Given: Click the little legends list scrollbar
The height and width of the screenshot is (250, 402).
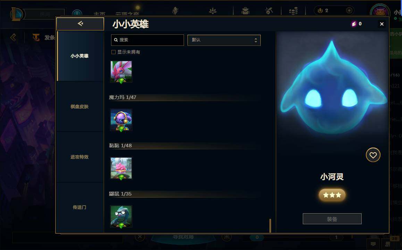Looking at the screenshot, I should (x=270, y=225).
